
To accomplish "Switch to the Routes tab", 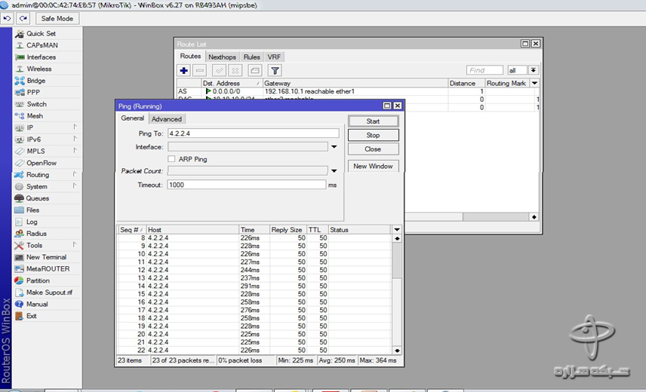I will (x=190, y=57).
